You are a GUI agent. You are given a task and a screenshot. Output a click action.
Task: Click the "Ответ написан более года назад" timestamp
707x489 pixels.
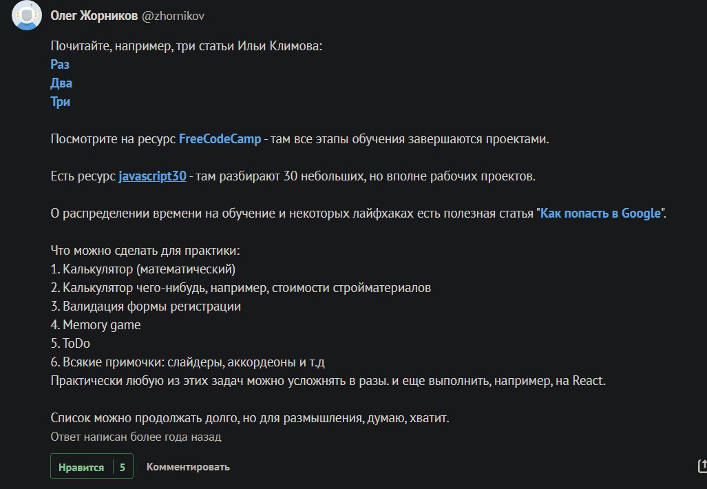click(136, 437)
